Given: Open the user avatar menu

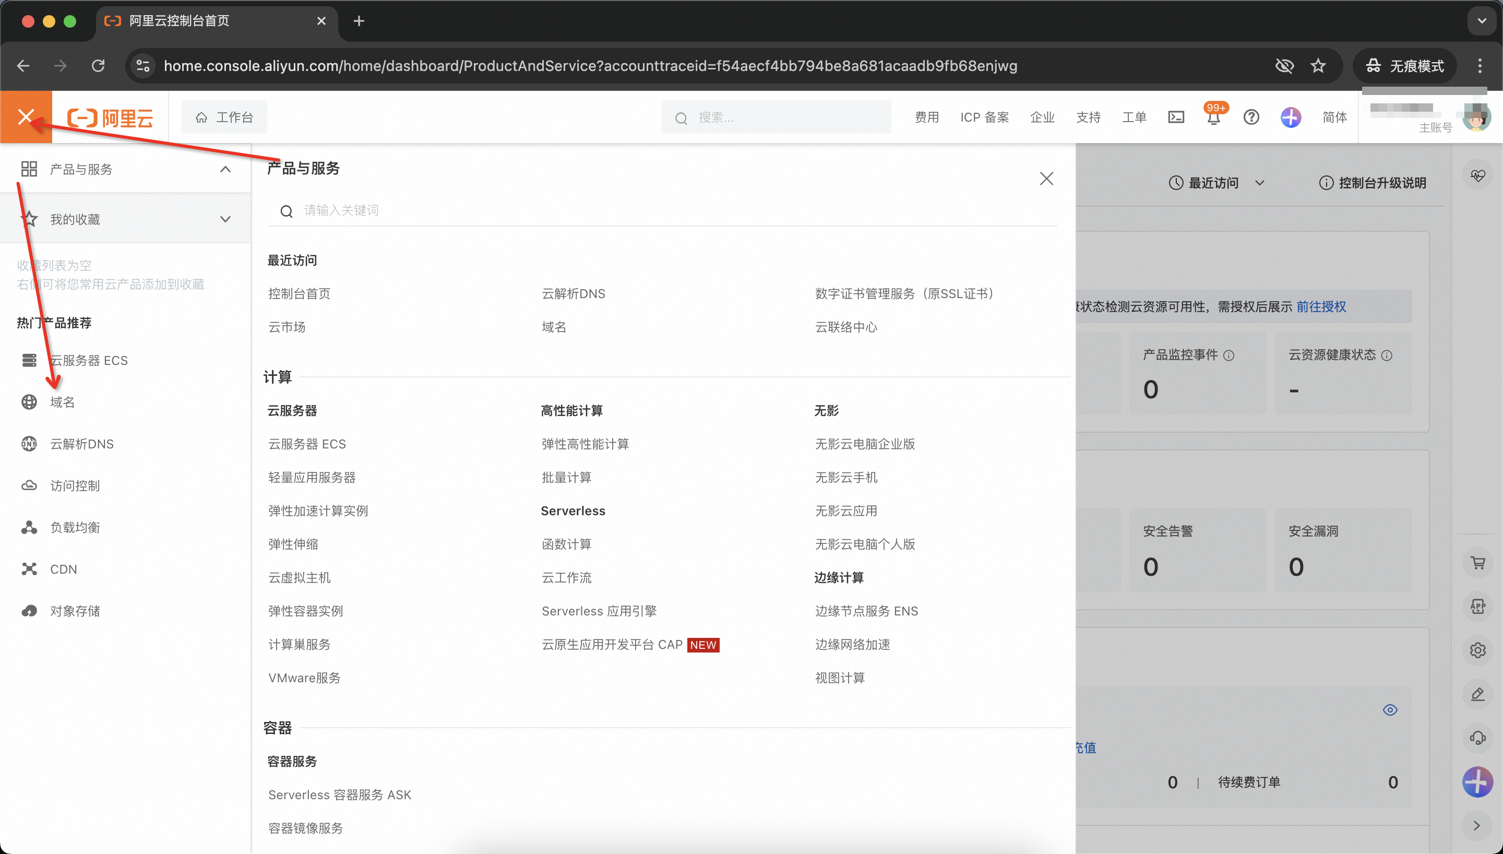Looking at the screenshot, I should point(1476,117).
